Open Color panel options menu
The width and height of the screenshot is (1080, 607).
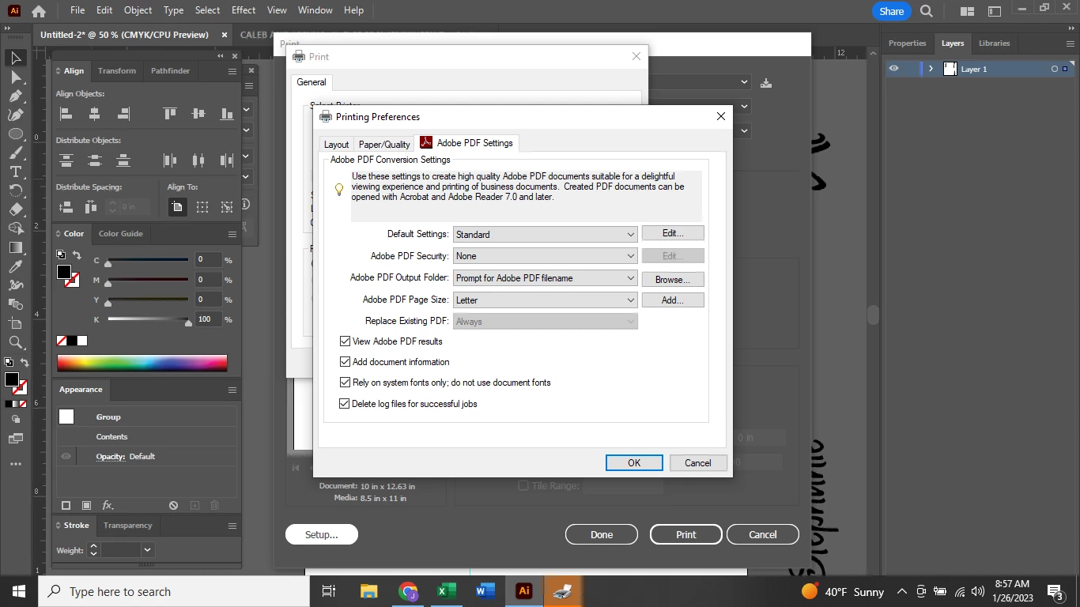(x=232, y=234)
